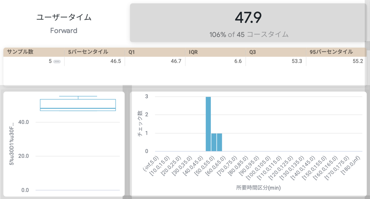Click the ellipsis pill beside sample count 5
Viewport: 370px width, 199px height.
[x=57, y=62]
